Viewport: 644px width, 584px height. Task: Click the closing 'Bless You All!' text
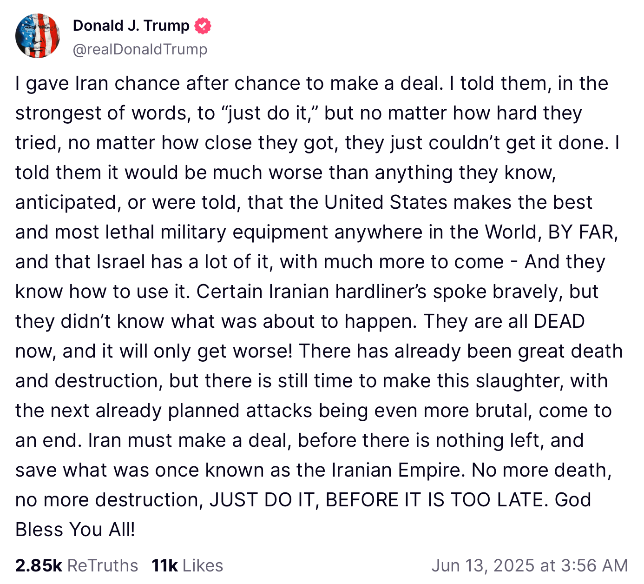[75, 530]
